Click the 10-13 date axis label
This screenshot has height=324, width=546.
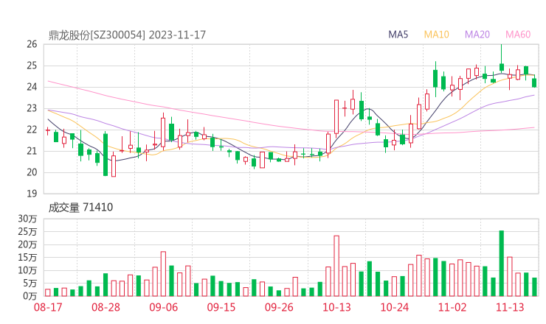(336, 307)
